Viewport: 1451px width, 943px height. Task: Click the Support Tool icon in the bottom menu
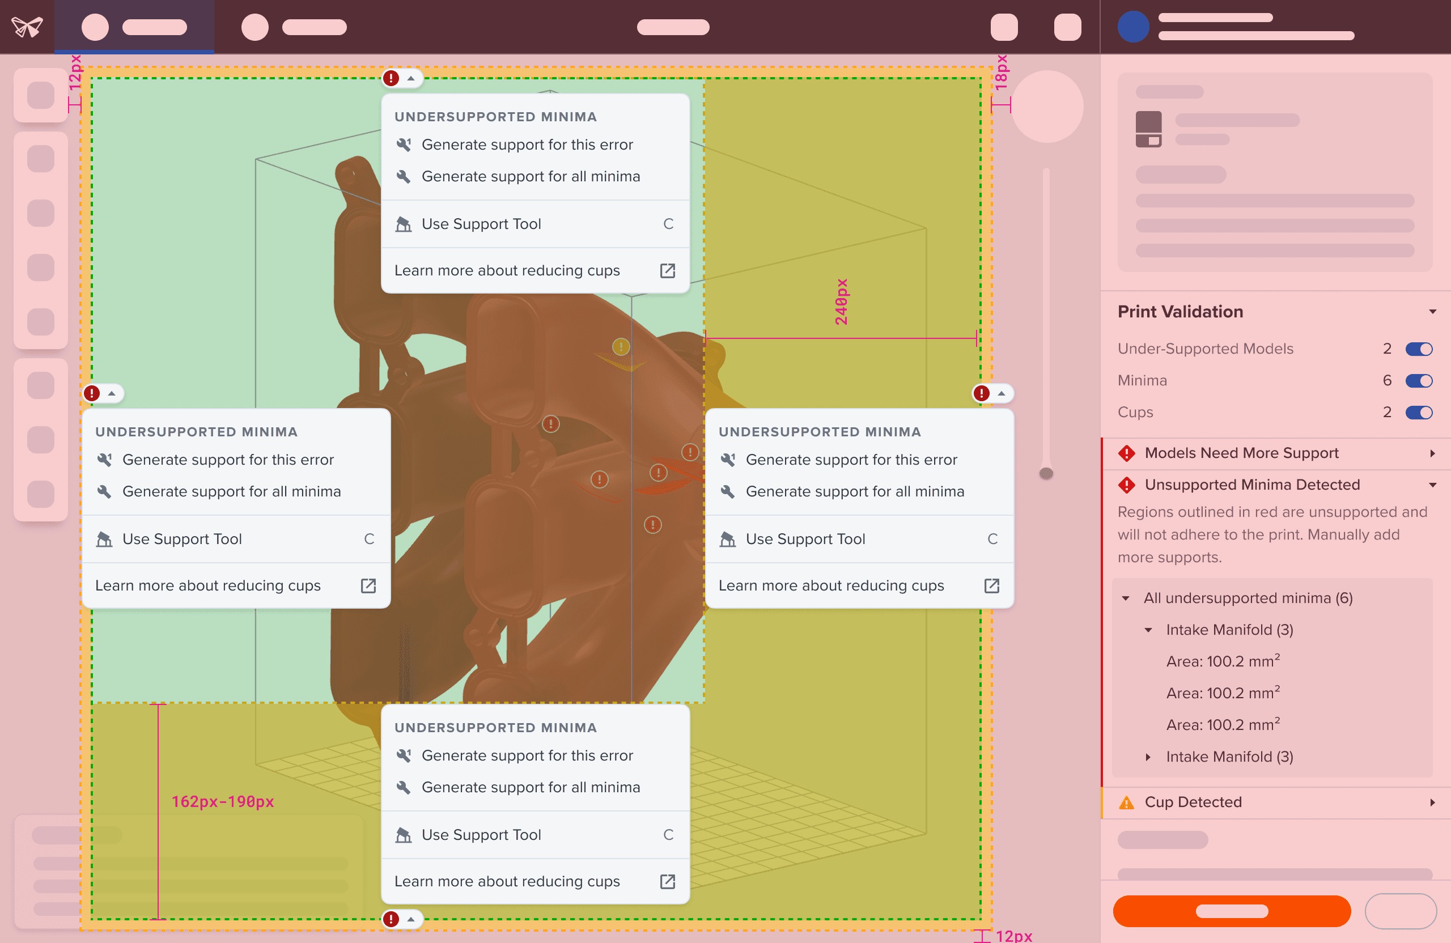tap(404, 835)
